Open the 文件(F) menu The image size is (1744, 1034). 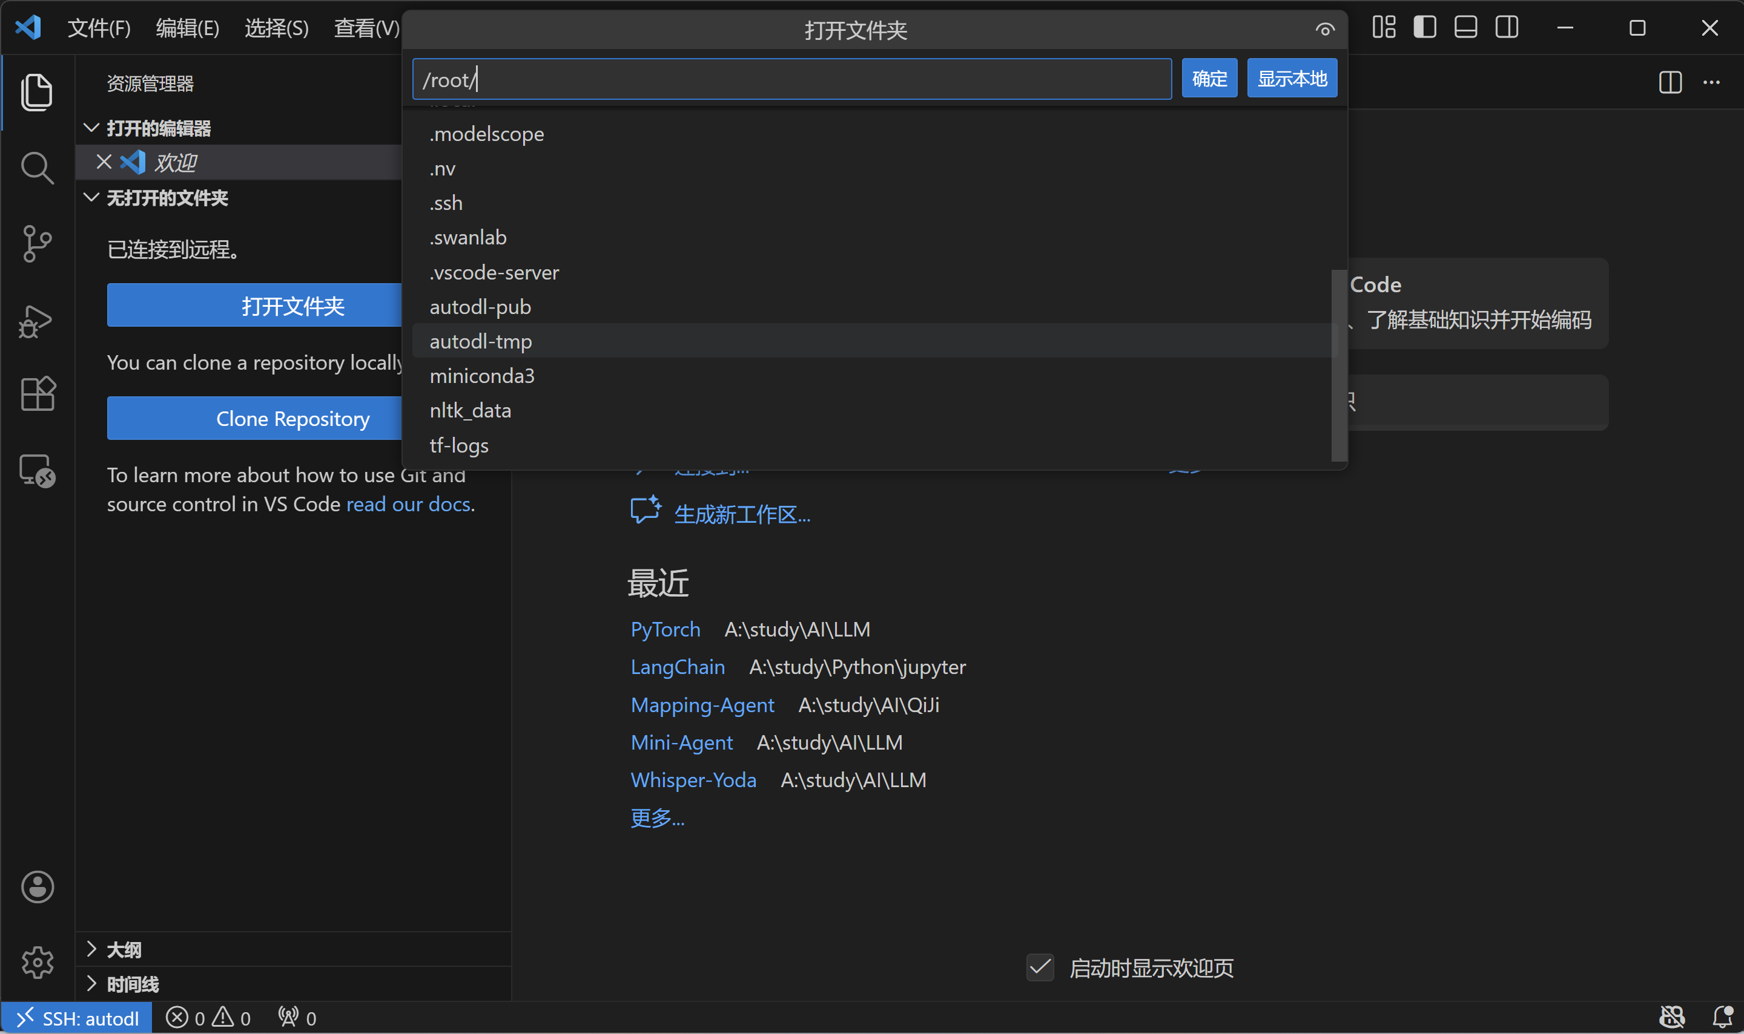click(x=98, y=28)
